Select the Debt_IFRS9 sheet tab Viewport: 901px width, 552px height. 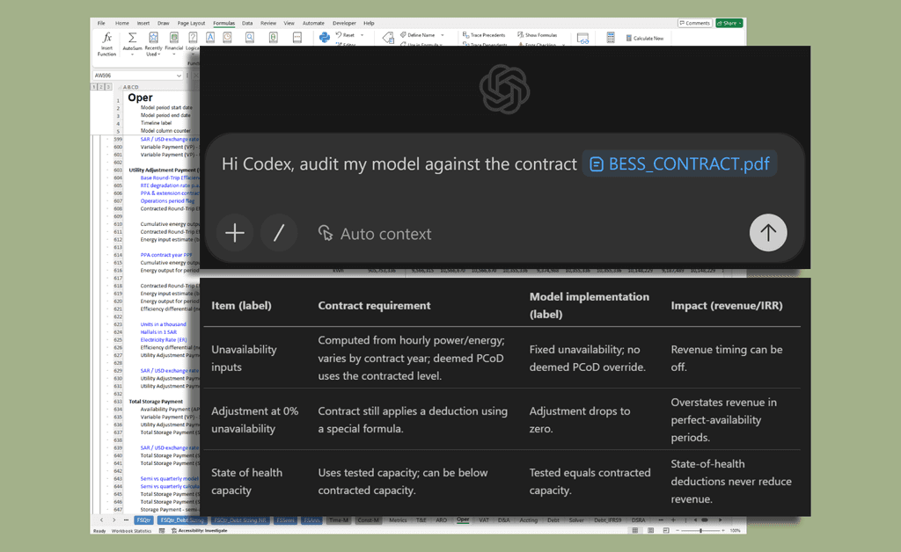[607, 520]
